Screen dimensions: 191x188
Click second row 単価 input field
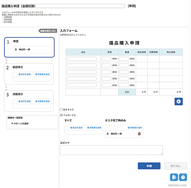pos(106,66)
